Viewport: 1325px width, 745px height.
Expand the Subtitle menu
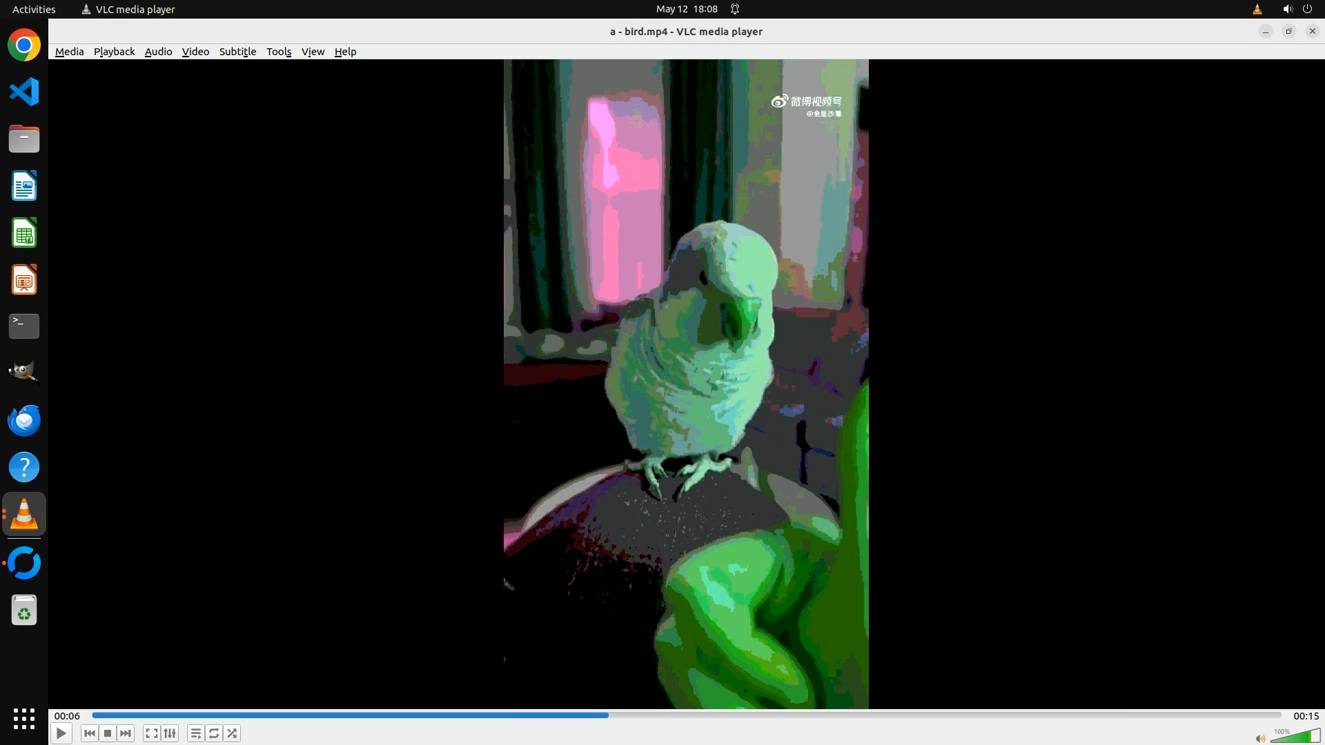(x=237, y=52)
